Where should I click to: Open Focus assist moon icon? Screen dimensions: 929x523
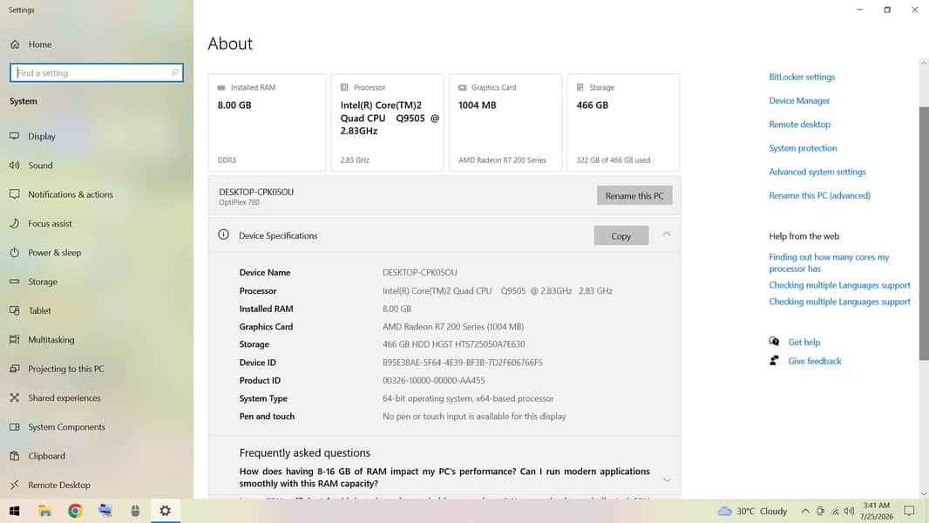coord(14,223)
